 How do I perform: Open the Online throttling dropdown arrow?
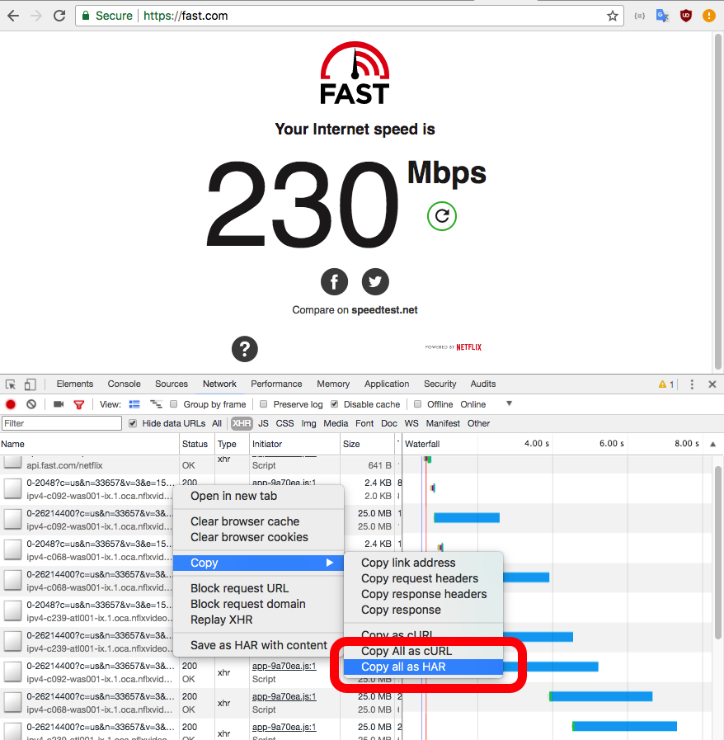point(509,403)
